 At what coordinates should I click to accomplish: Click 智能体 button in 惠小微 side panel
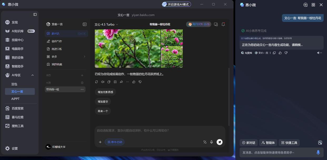pyautogui.click(x=268, y=143)
